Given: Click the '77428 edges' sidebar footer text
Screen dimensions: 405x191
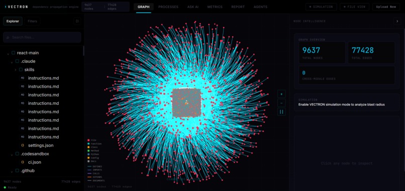Looking at the screenshot, I should pyautogui.click(x=71, y=181).
